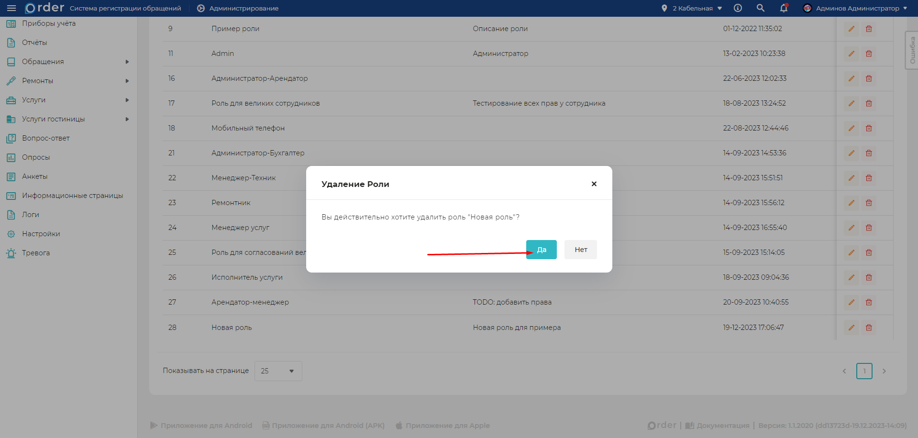Expand the Обращения sidebar submenu
This screenshot has width=918, height=438.
(x=43, y=62)
